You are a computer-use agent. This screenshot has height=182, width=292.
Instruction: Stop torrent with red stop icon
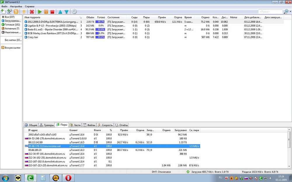(52, 12)
